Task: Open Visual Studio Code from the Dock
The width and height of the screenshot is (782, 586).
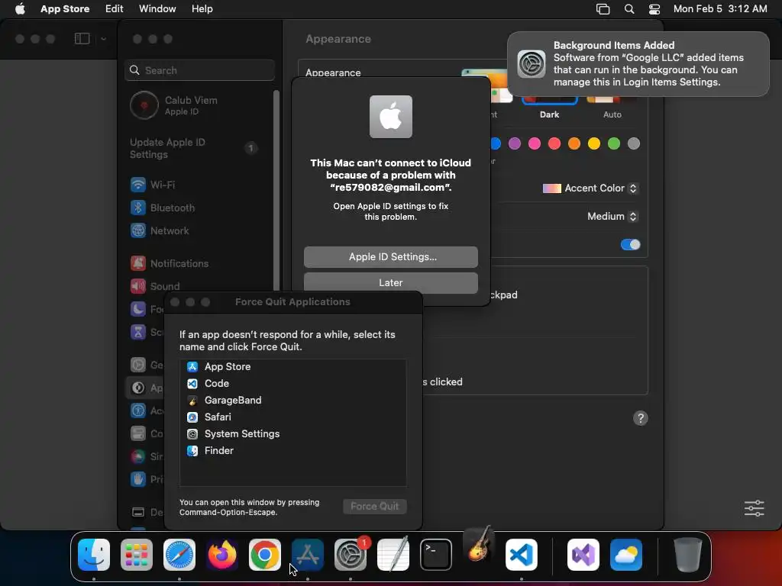Action: pyautogui.click(x=522, y=554)
